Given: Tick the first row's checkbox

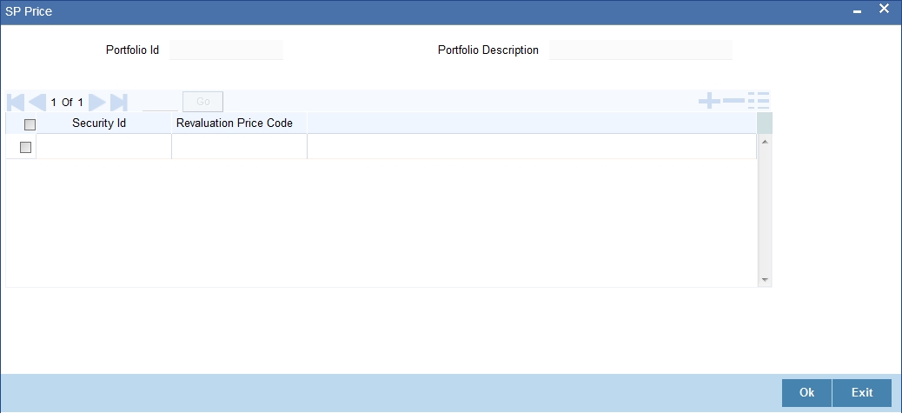Looking at the screenshot, I should [x=25, y=147].
